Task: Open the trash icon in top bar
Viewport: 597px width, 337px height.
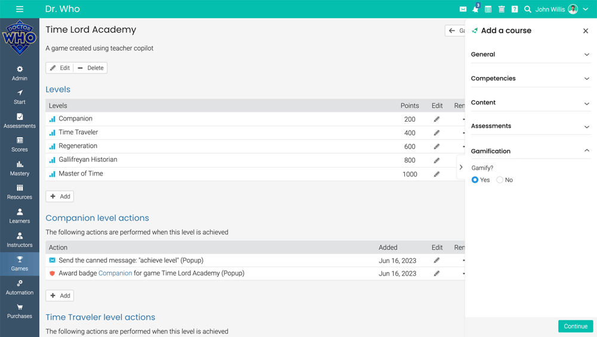Action: (501, 10)
